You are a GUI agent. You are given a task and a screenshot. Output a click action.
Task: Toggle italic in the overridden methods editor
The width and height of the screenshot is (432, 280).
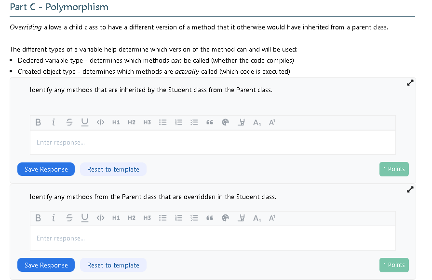54,218
